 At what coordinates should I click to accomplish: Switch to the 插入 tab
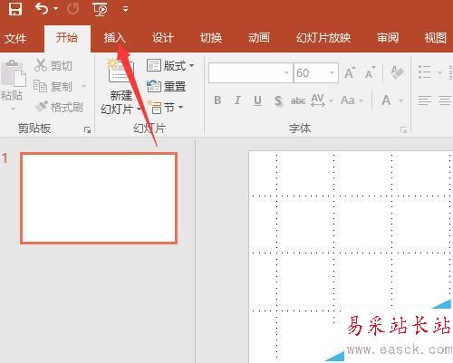coord(114,38)
